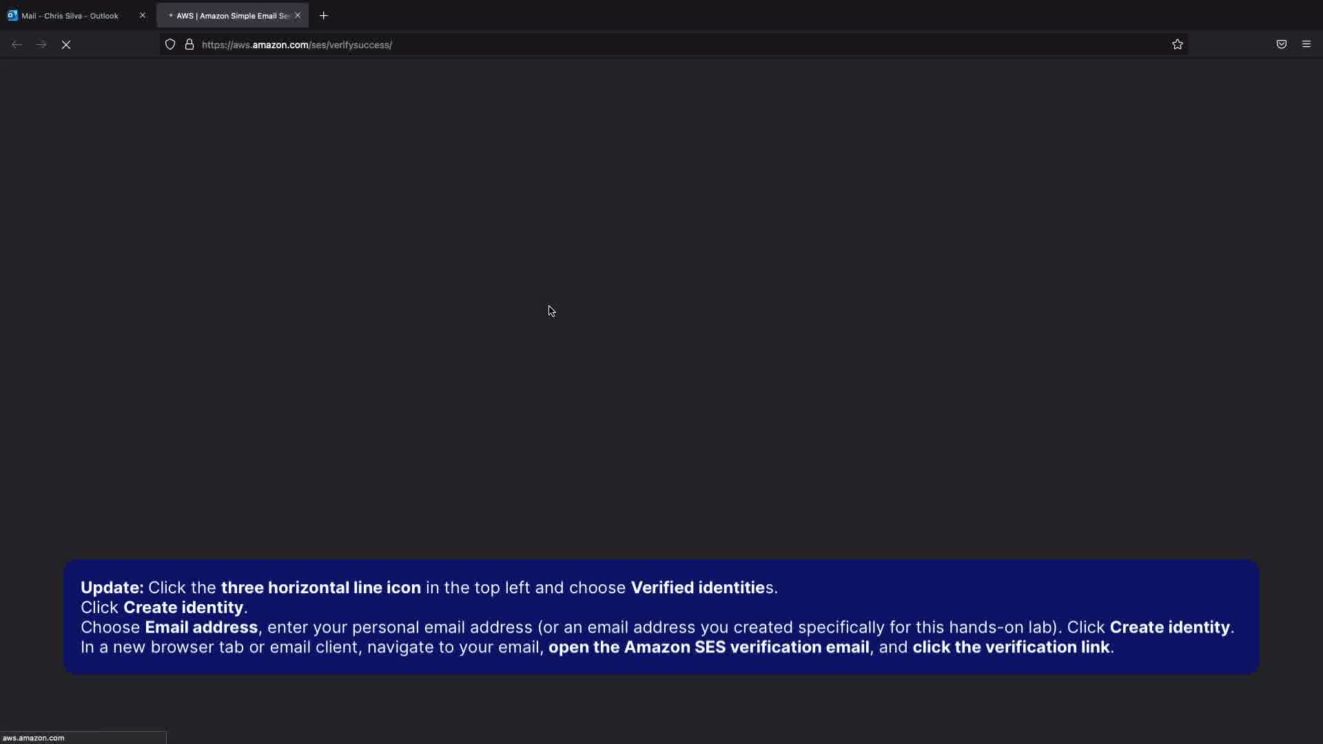This screenshot has height=744, width=1323.
Task: Open a new browser tab
Action: pyautogui.click(x=324, y=16)
